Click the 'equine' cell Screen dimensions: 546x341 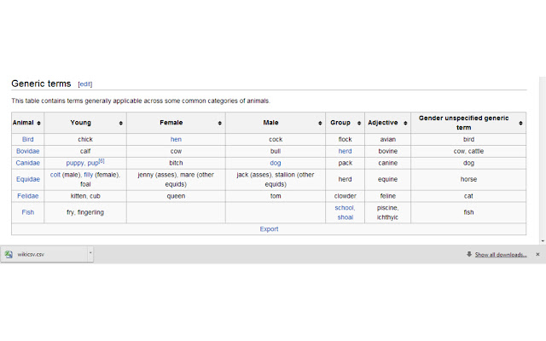pyautogui.click(x=387, y=179)
